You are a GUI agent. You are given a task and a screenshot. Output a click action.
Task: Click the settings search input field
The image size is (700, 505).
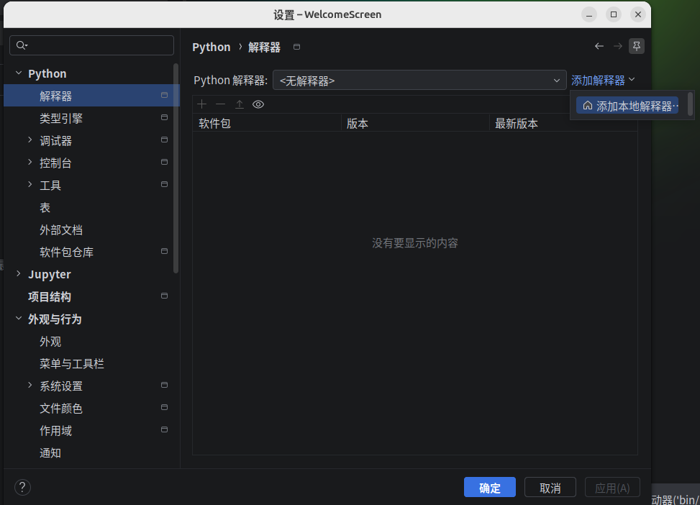[91, 45]
